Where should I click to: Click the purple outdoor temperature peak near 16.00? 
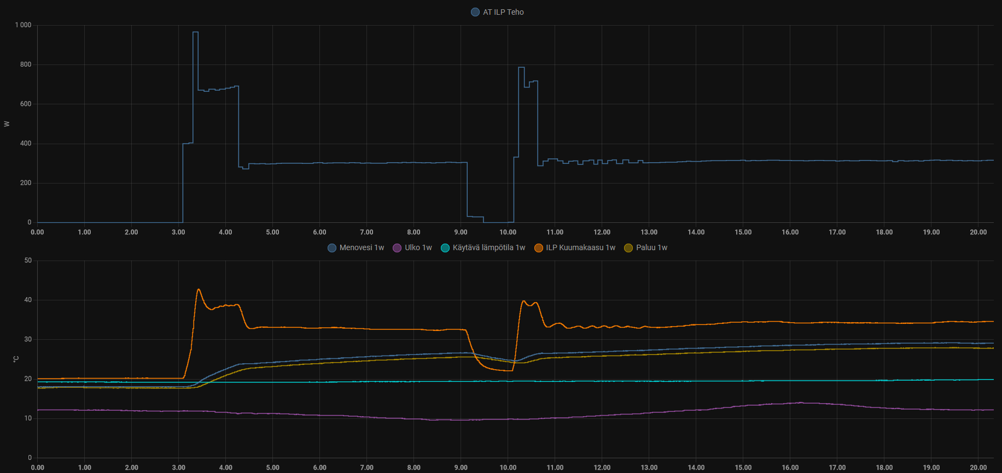(800, 403)
